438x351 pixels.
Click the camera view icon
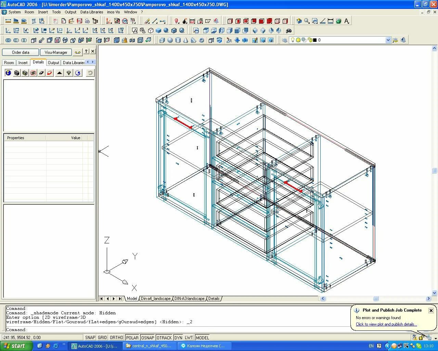(x=289, y=31)
